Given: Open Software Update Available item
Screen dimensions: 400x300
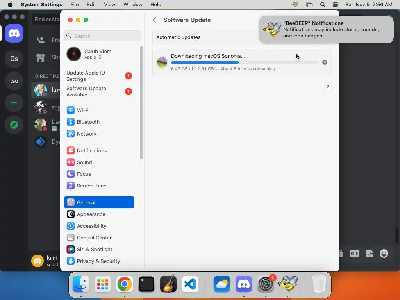Looking at the screenshot, I should [99, 91].
